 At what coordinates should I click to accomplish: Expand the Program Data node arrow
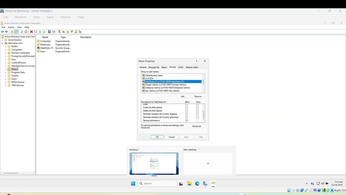(6, 72)
